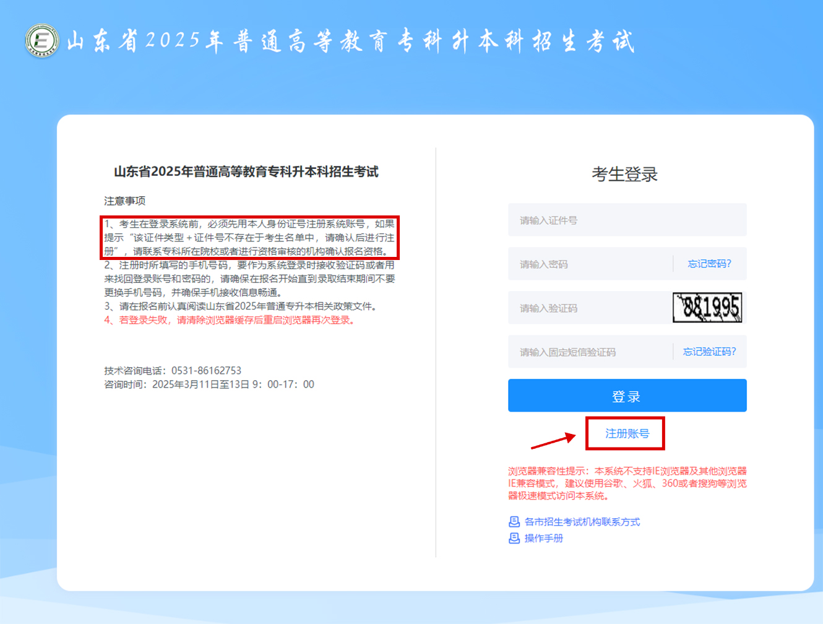
Task: Click the red 浏览器兼容性提示 text
Action: pos(627,483)
